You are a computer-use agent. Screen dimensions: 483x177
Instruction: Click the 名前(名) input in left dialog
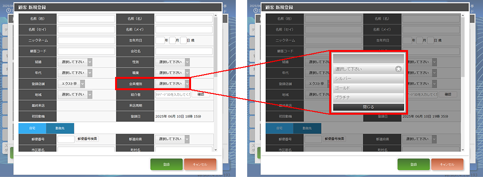click(x=184, y=19)
